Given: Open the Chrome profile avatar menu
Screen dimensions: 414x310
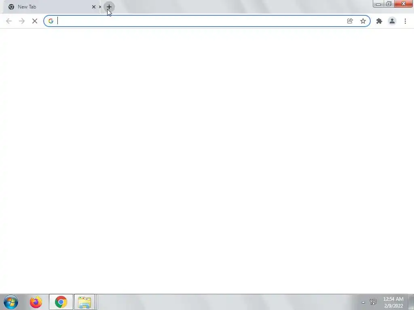Looking at the screenshot, I should click(x=392, y=21).
